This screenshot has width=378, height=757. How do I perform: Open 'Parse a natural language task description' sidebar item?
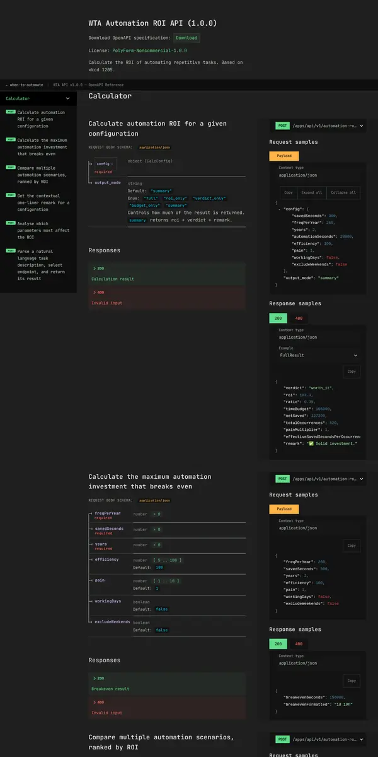(38, 264)
